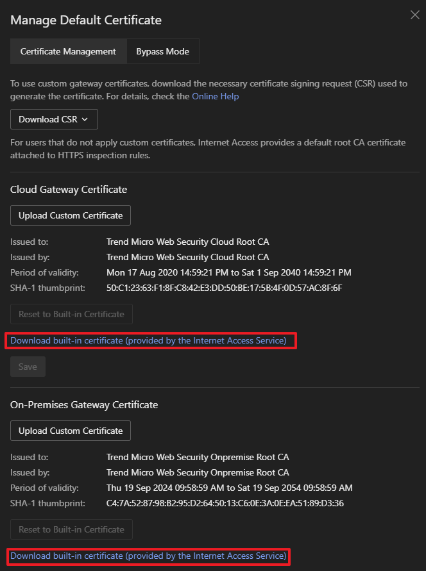
Task: Switch to the Certificate Management tab
Action: pos(68,52)
